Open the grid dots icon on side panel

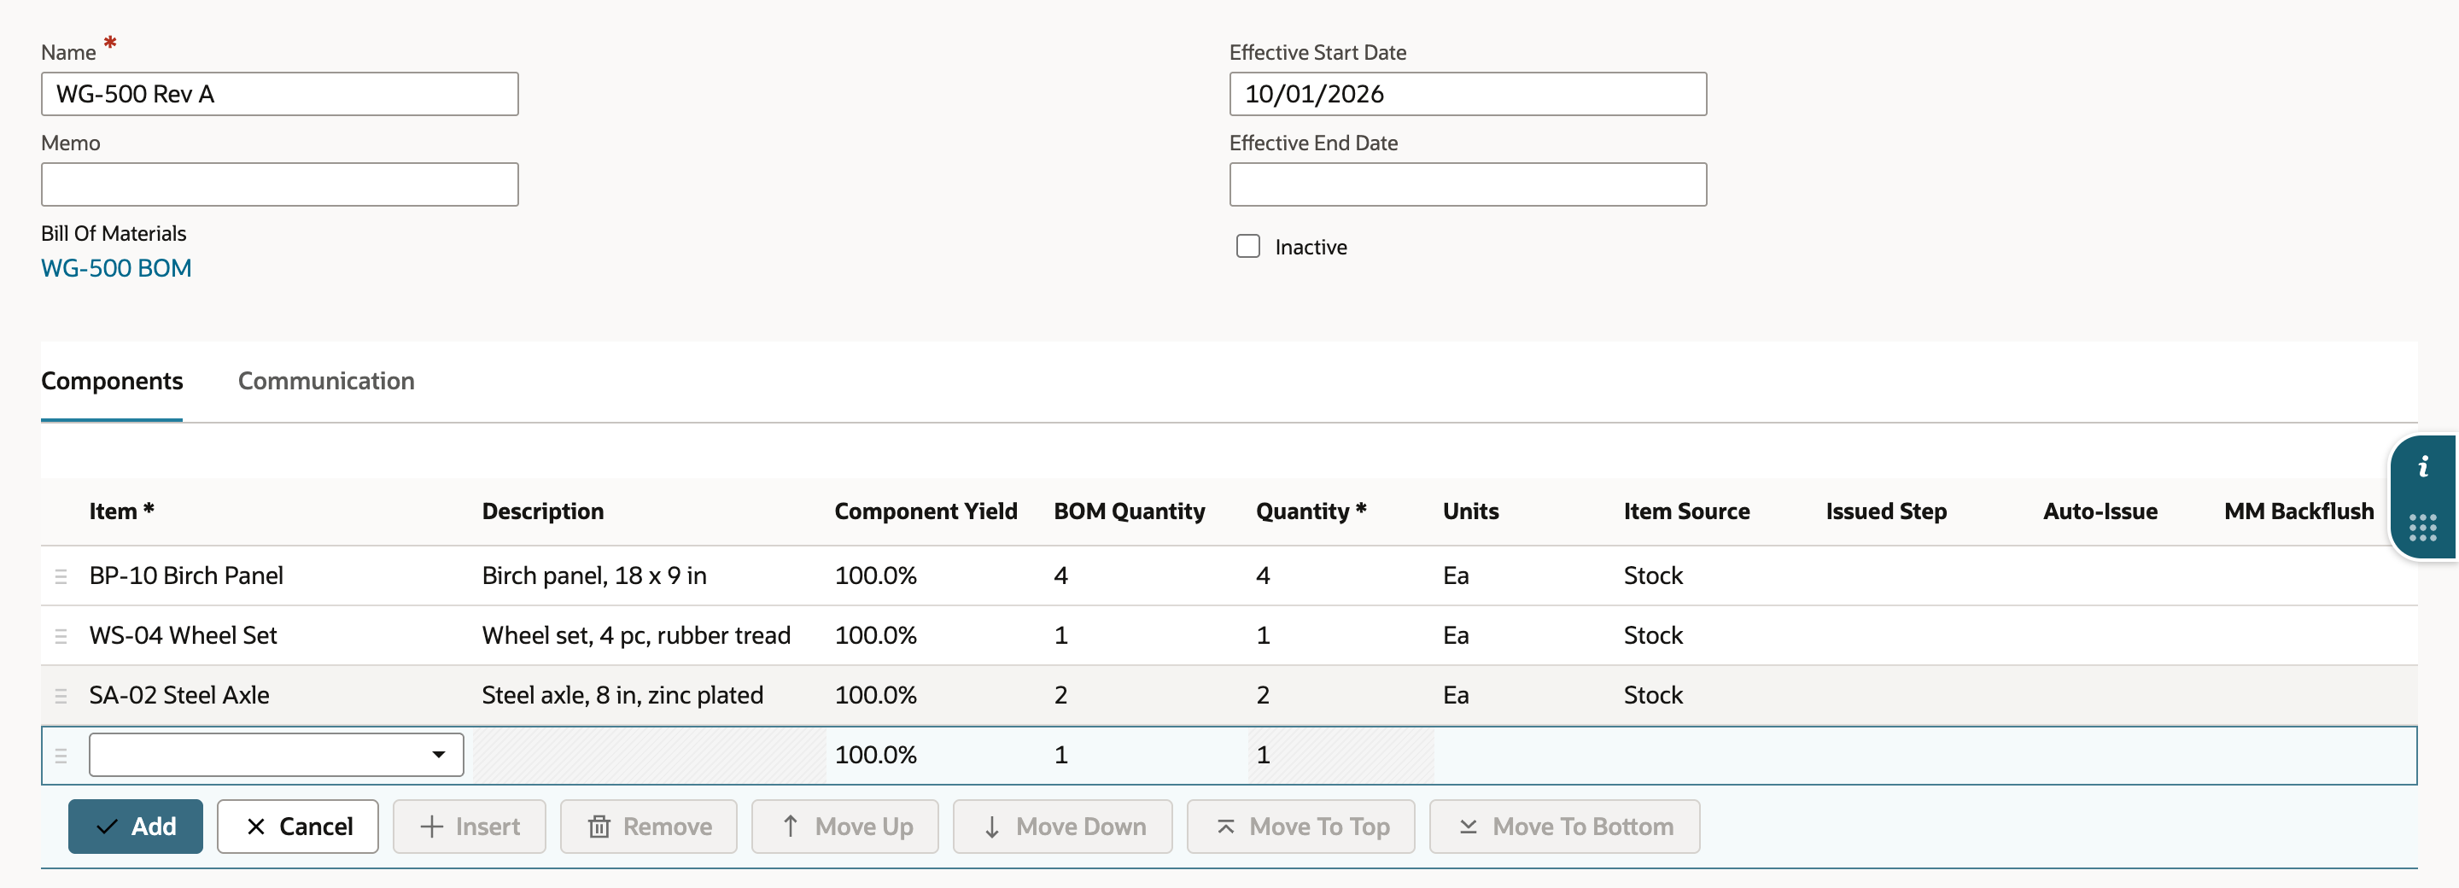click(x=2423, y=527)
